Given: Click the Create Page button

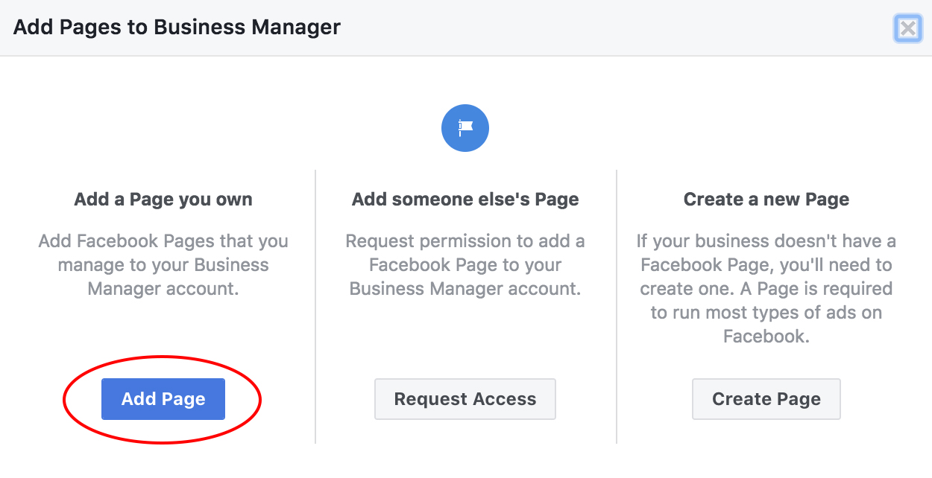Looking at the screenshot, I should pos(766,399).
